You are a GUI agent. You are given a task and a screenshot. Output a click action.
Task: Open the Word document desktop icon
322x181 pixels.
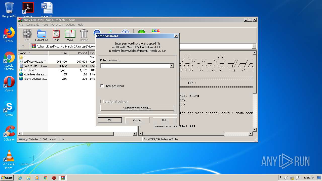pos(47,10)
